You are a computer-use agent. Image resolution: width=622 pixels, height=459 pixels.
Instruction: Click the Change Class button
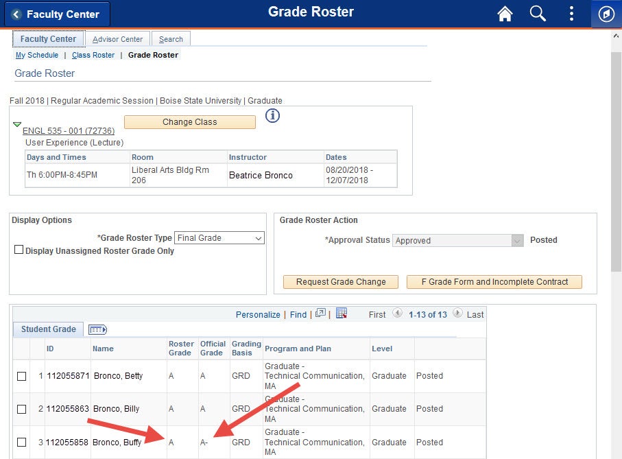point(189,122)
